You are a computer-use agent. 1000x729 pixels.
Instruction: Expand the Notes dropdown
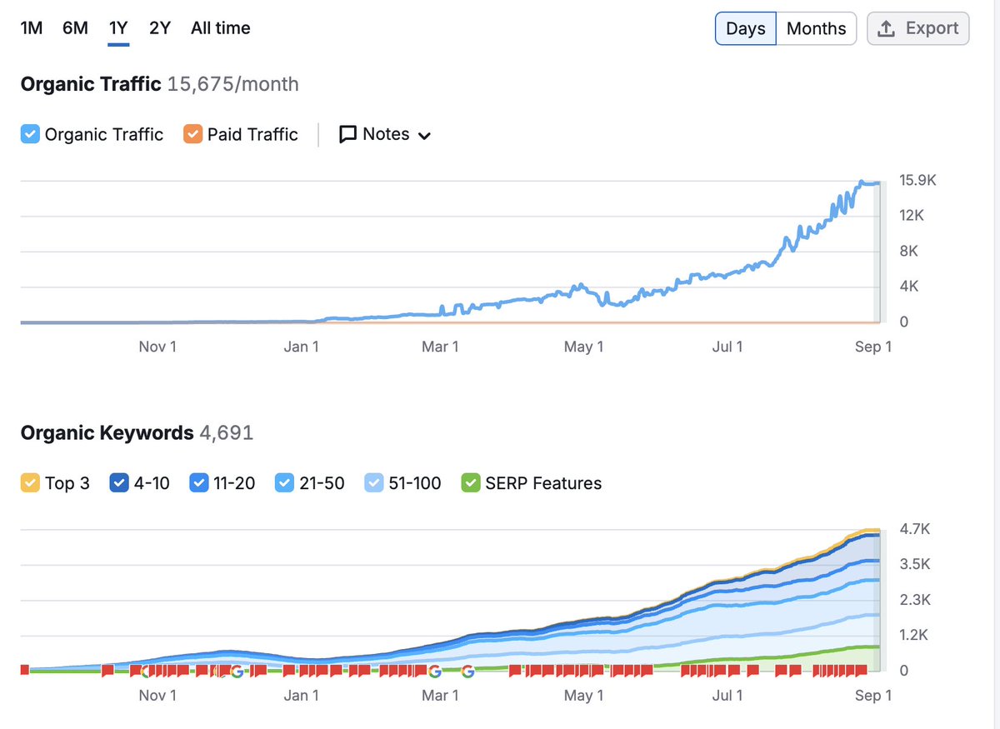[x=427, y=134]
